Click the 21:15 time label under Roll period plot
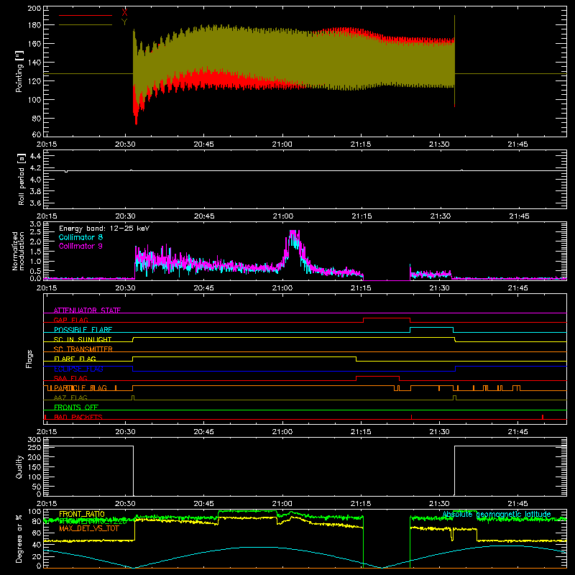This screenshot has height=575, width=575. (x=362, y=216)
